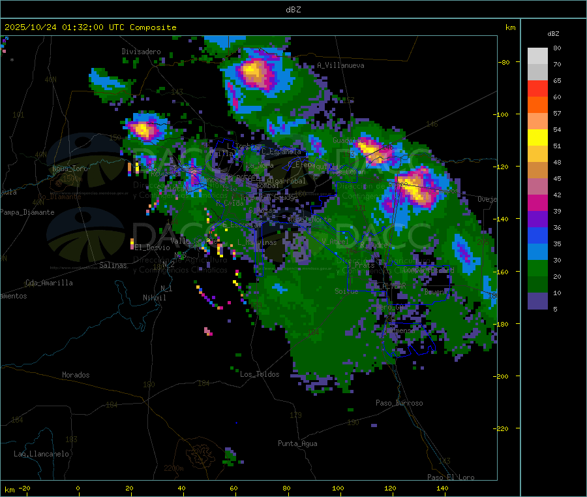Click the Punta_Agua label
The image size is (587, 497).
point(297,443)
